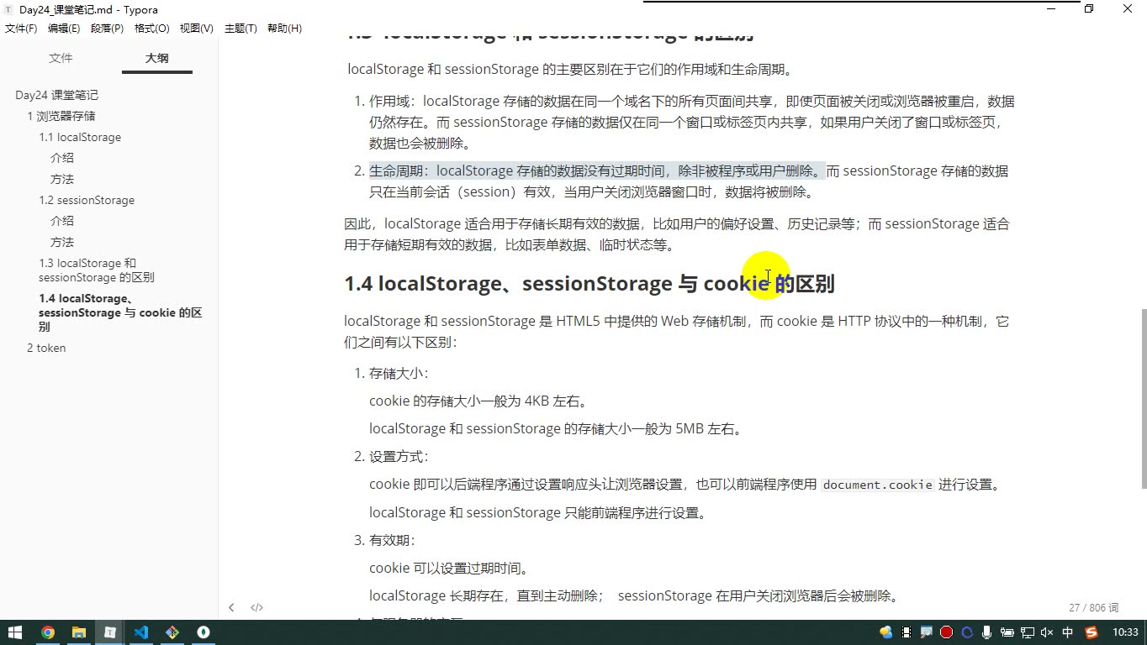Jump to '2 token' outline entry
This screenshot has width=1147, height=645.
tap(46, 348)
